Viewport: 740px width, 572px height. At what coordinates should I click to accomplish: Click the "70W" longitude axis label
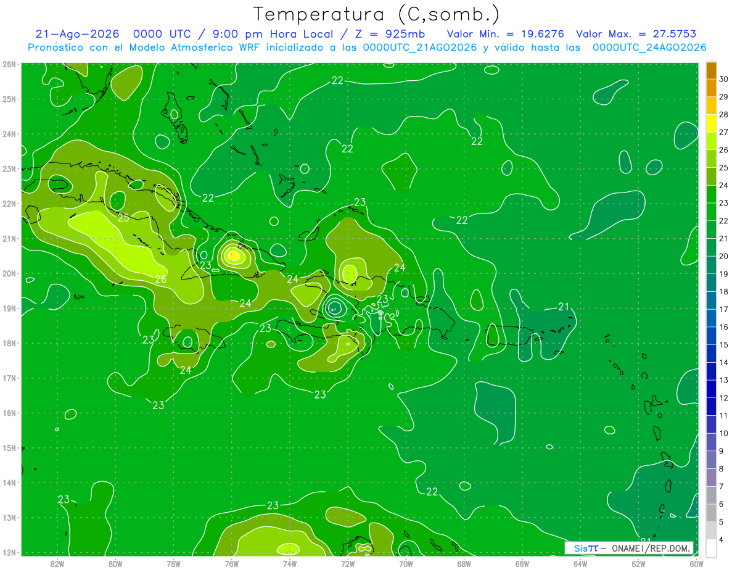tap(406, 563)
